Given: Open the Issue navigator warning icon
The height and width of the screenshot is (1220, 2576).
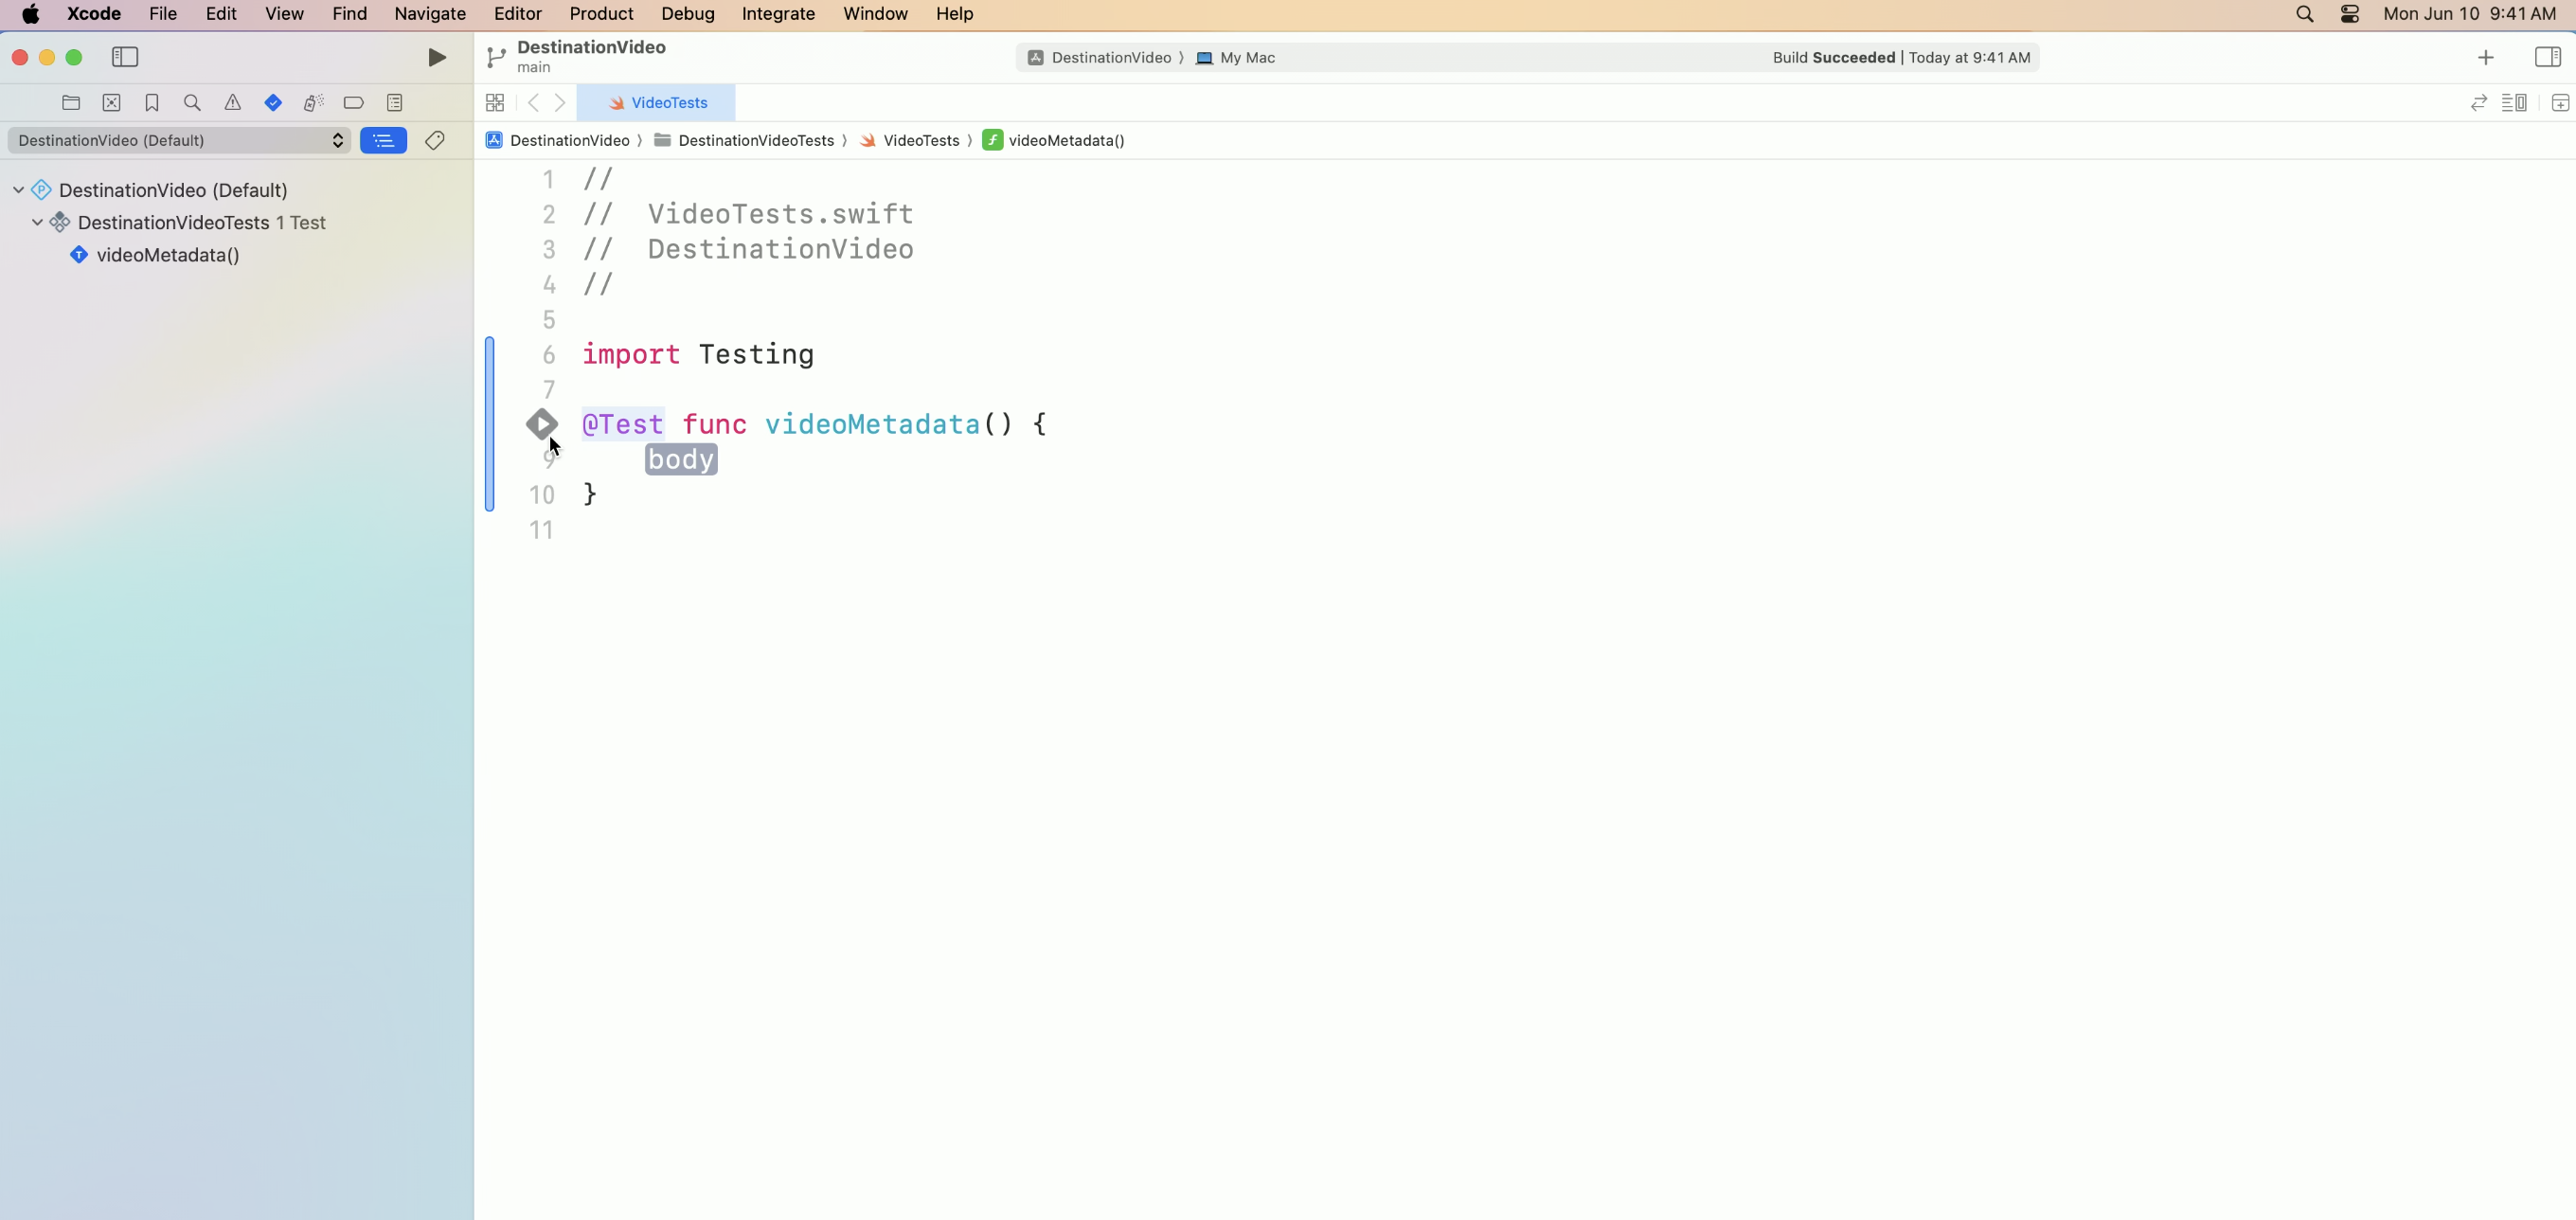Looking at the screenshot, I should point(233,103).
